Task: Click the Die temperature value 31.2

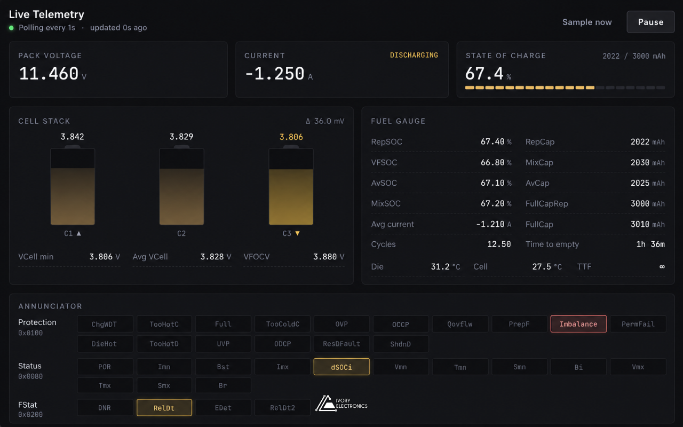Action: click(440, 266)
